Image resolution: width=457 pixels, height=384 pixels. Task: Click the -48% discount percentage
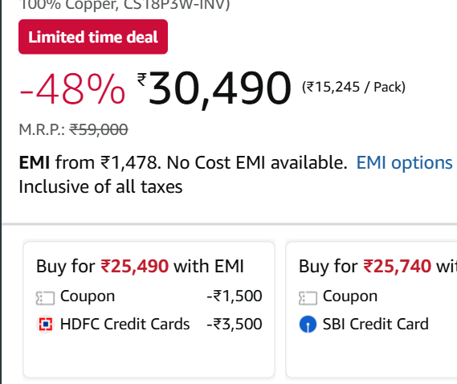click(x=72, y=89)
